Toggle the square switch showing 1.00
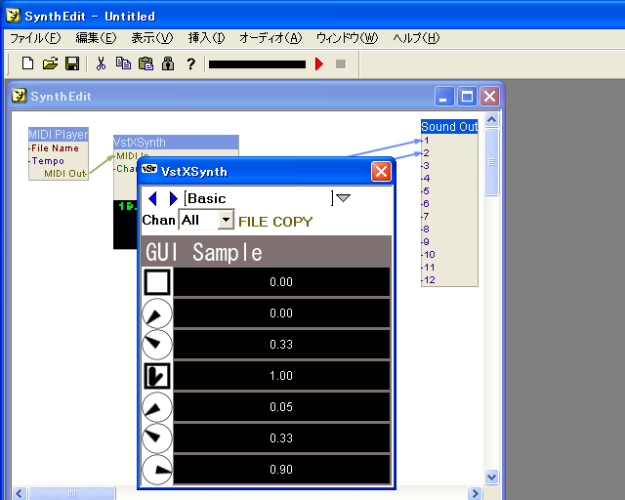This screenshot has width=625, height=500. click(x=157, y=376)
